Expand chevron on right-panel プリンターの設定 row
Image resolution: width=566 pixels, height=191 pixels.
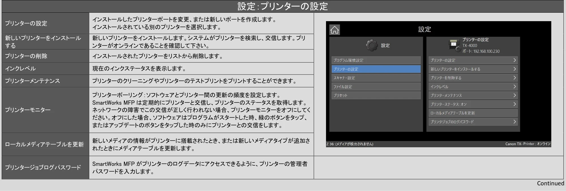tap(514, 60)
